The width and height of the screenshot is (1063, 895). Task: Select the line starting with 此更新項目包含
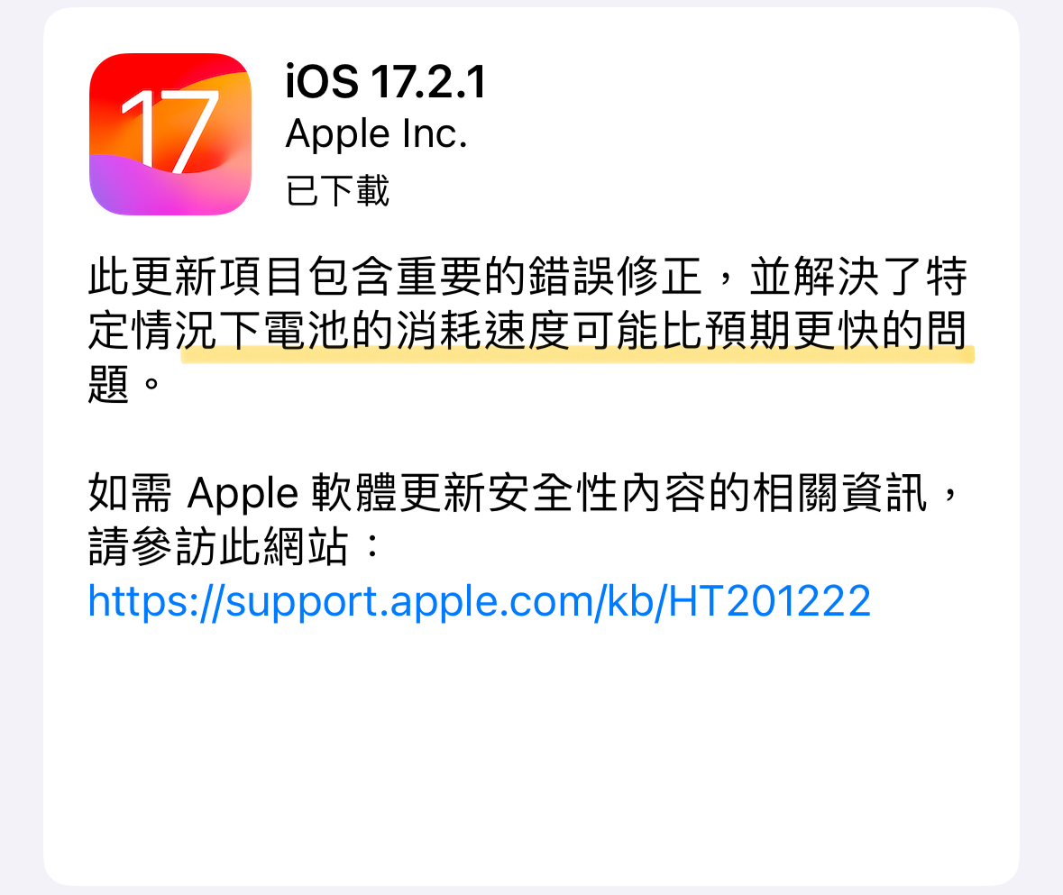(527, 277)
